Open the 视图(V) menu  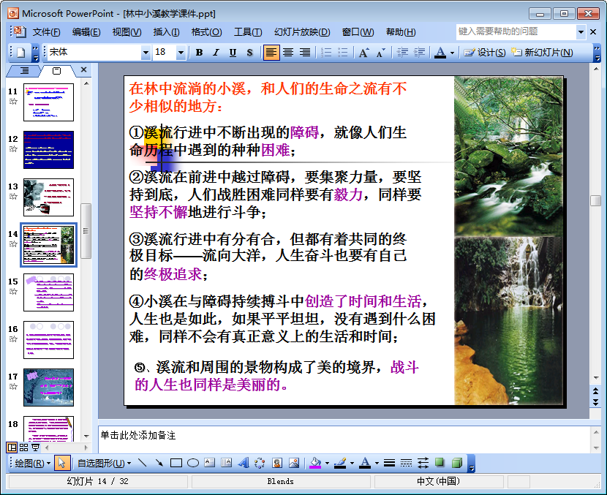(x=127, y=31)
